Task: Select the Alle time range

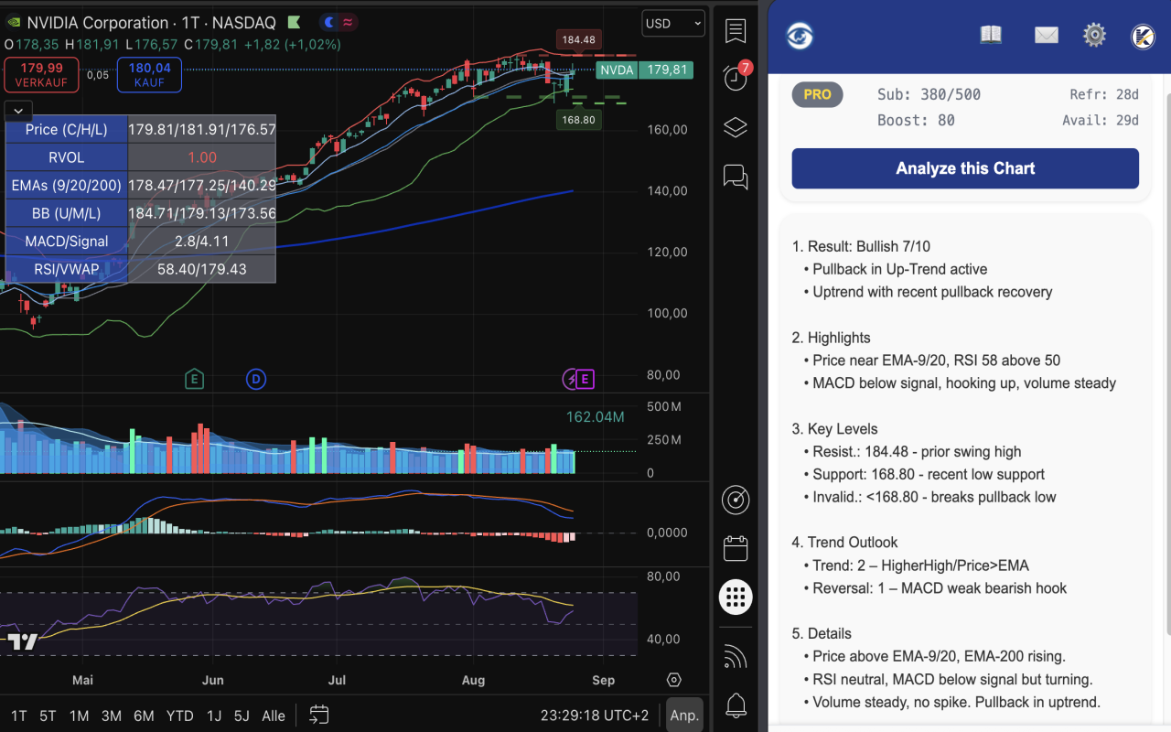Action: (274, 716)
